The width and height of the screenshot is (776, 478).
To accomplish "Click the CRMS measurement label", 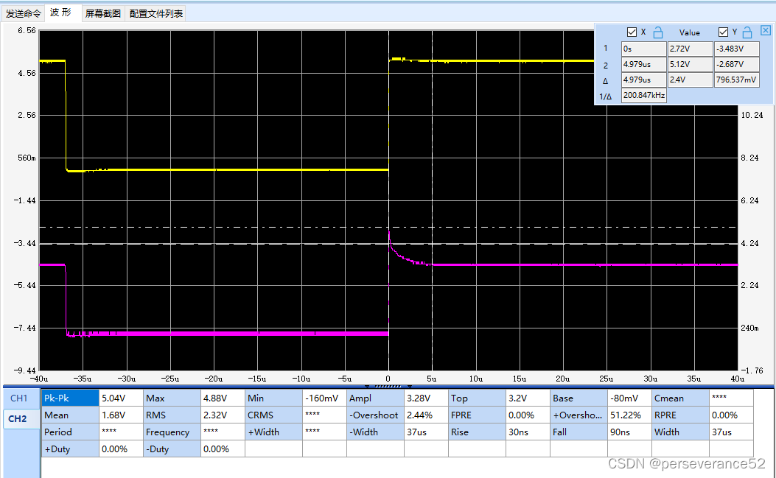I will [x=273, y=415].
